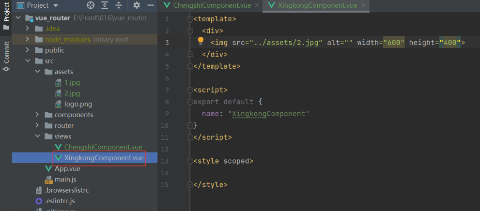The width and height of the screenshot is (480, 211).
Task: Open the .eslintrc.js file
Action: [60, 201]
